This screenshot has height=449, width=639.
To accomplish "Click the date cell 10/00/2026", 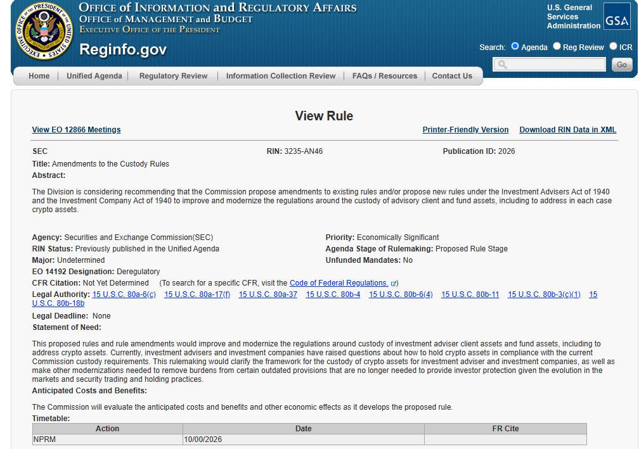I will tap(304, 440).
